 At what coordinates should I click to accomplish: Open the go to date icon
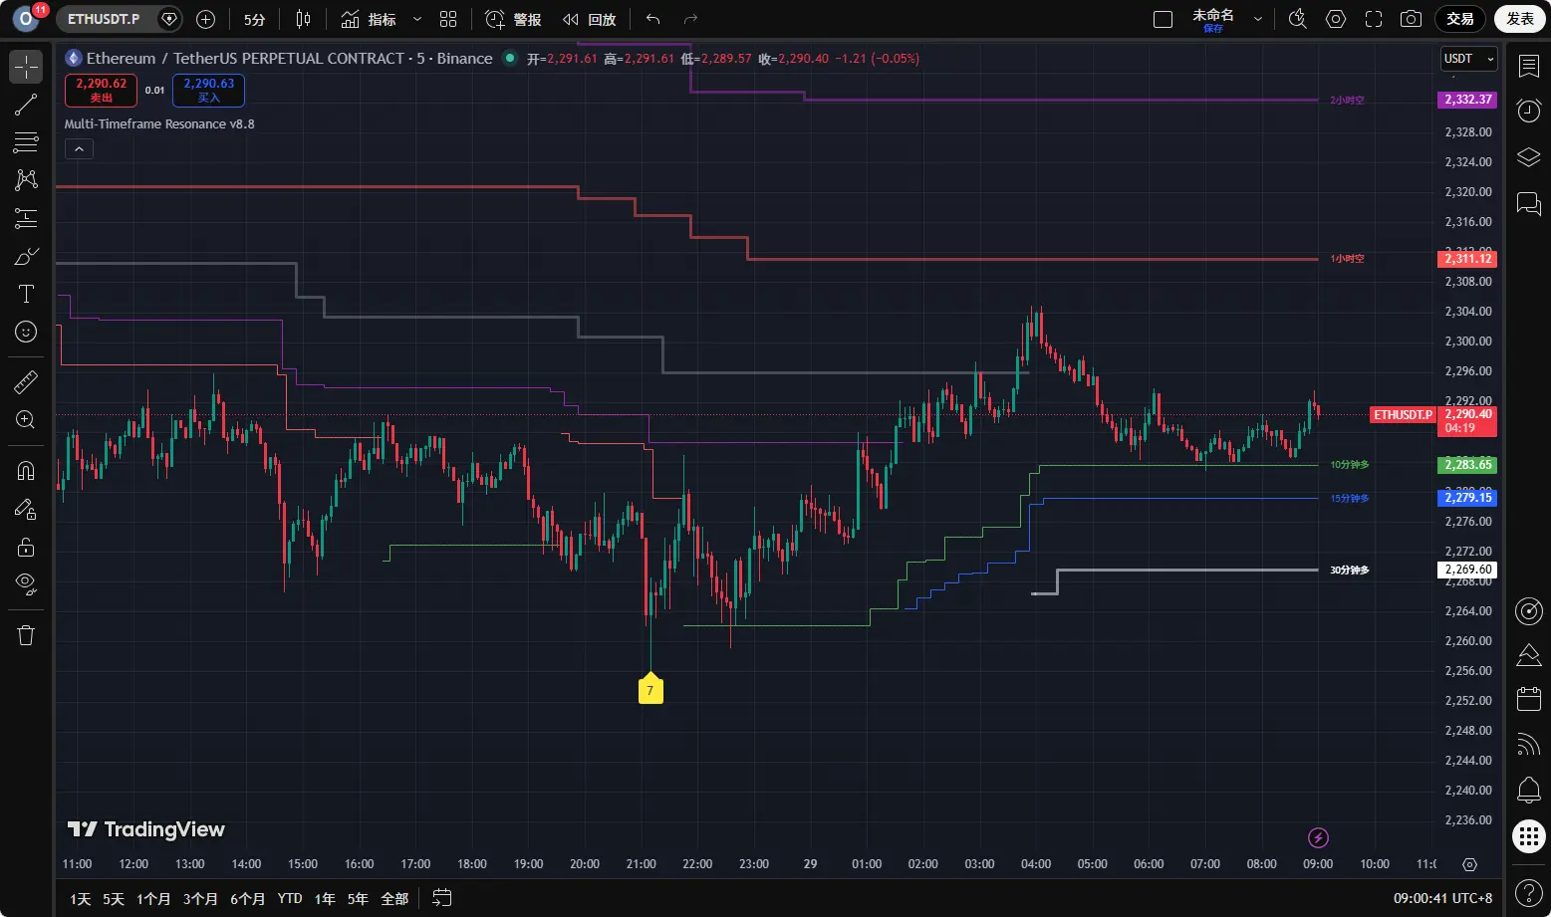(442, 898)
